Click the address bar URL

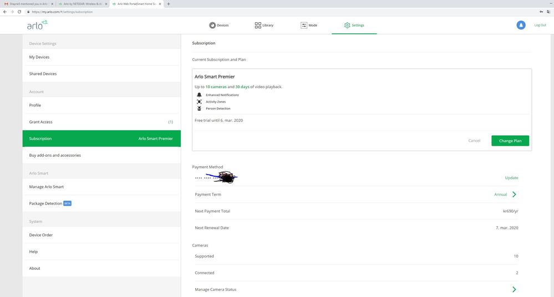point(62,12)
